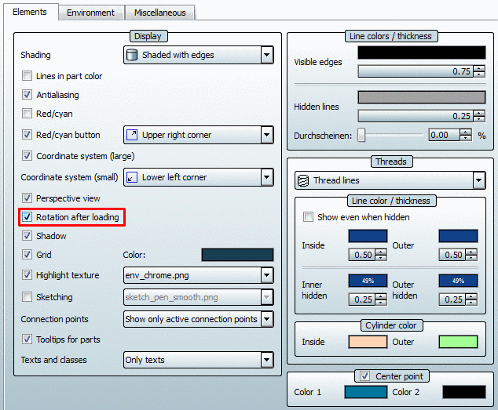This screenshot has height=410, width=498.
Task: Toggle Coordinate system (large) checkbox
Action: click(27, 156)
